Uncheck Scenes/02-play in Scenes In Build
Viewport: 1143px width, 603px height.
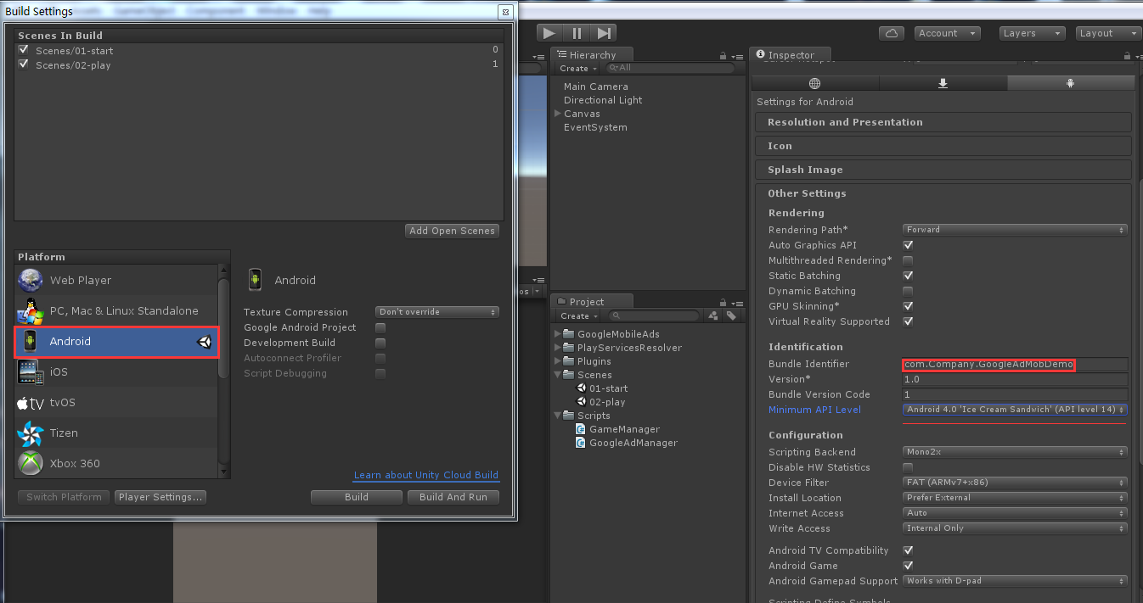(x=24, y=64)
